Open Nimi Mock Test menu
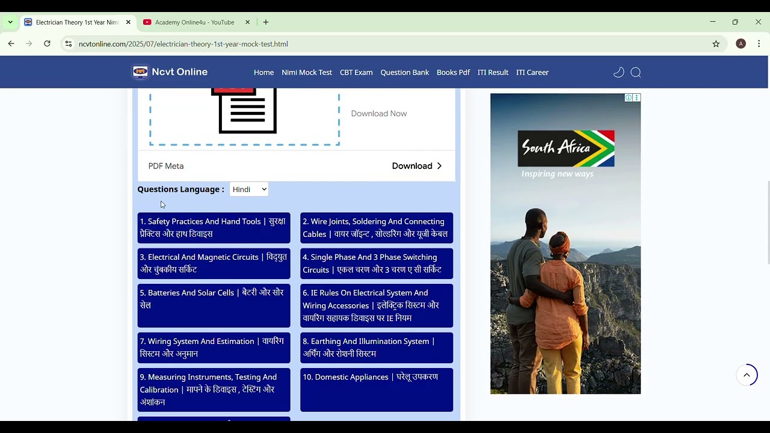This screenshot has width=770, height=433. 307,72
